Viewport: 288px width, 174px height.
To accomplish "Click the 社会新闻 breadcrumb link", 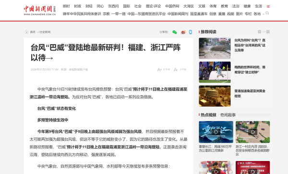I will [45, 32].
